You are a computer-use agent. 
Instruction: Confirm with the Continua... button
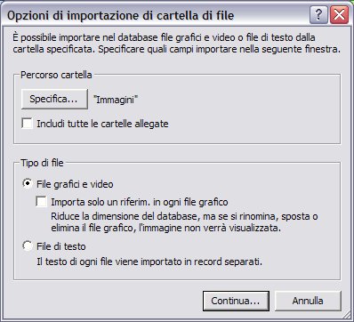(236, 301)
